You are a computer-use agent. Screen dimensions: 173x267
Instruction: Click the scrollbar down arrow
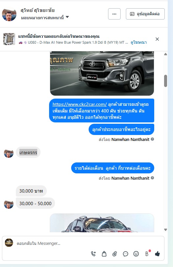(x=165, y=230)
